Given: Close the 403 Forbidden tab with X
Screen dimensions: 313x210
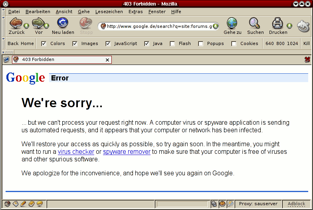Looking at the screenshot, I should pyautogui.click(x=107, y=60).
